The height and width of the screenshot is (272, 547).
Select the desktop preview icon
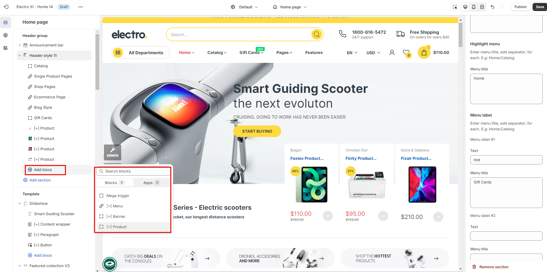(465, 7)
